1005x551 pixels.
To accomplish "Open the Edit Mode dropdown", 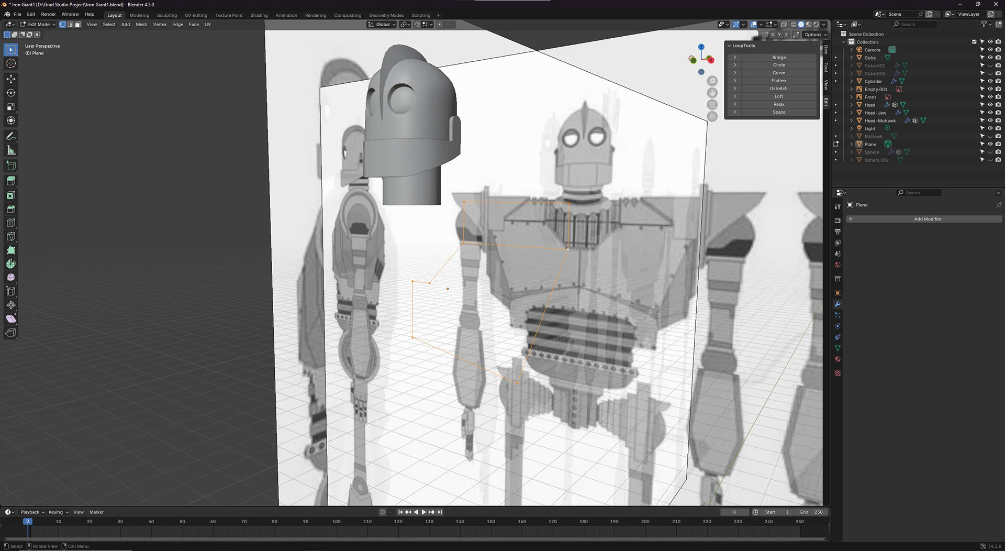I will pyautogui.click(x=38, y=25).
